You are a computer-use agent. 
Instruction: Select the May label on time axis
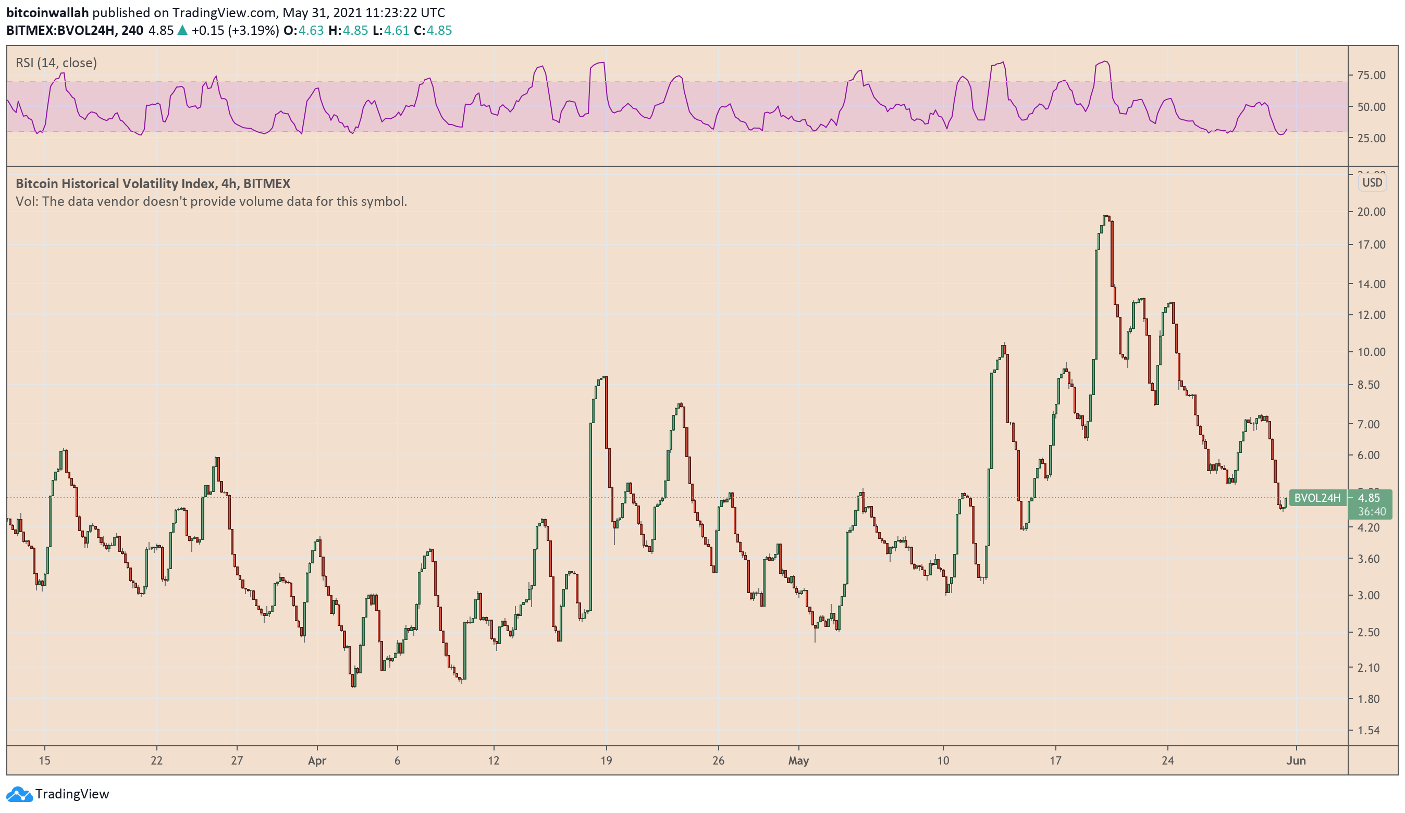click(x=798, y=761)
